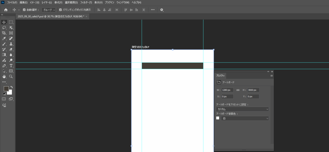329x152 pixels.
Task: Open the グループ auto-select dropdown
Action: [49, 10]
